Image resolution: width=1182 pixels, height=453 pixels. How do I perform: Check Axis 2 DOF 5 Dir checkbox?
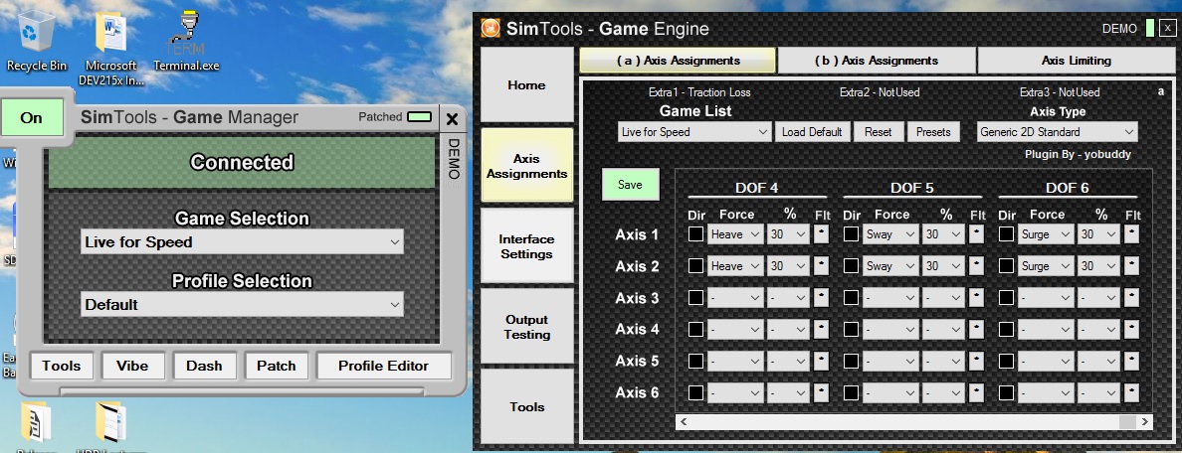[x=851, y=265]
